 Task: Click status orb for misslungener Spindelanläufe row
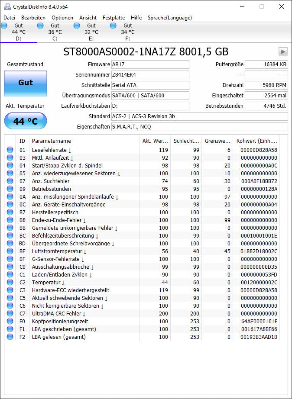pos(10,197)
